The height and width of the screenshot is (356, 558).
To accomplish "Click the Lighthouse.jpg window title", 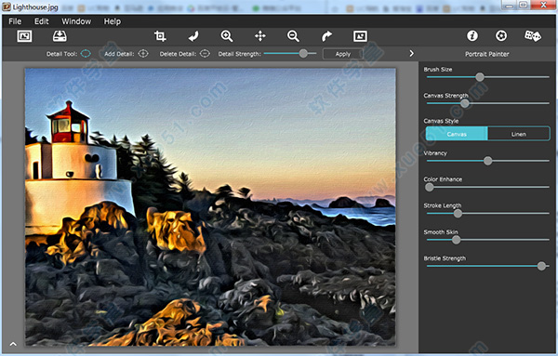I will pos(35,7).
